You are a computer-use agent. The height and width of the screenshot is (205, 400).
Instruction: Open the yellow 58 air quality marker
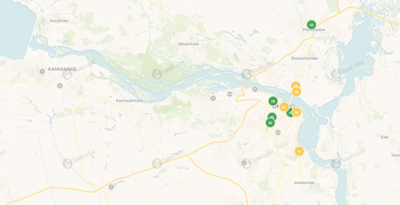[296, 92]
